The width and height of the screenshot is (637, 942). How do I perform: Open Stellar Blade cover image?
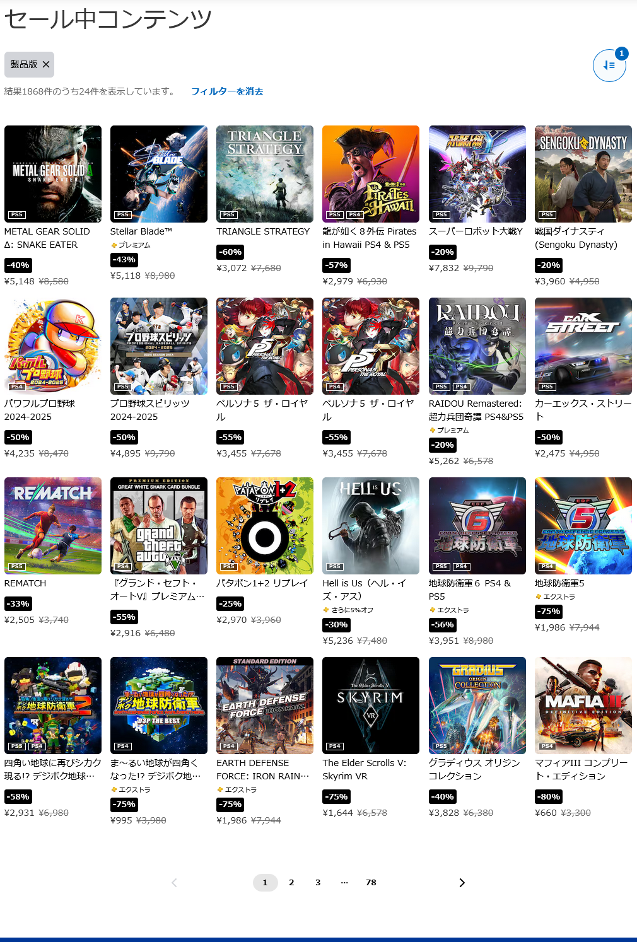click(x=159, y=174)
